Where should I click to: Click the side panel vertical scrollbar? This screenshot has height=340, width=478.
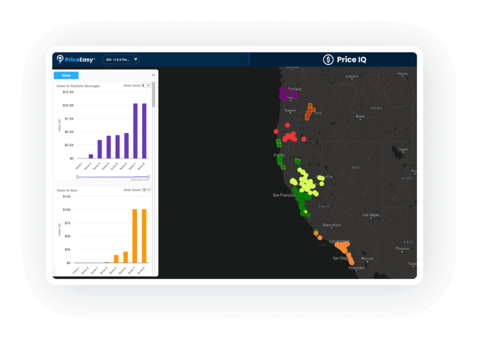154,95
